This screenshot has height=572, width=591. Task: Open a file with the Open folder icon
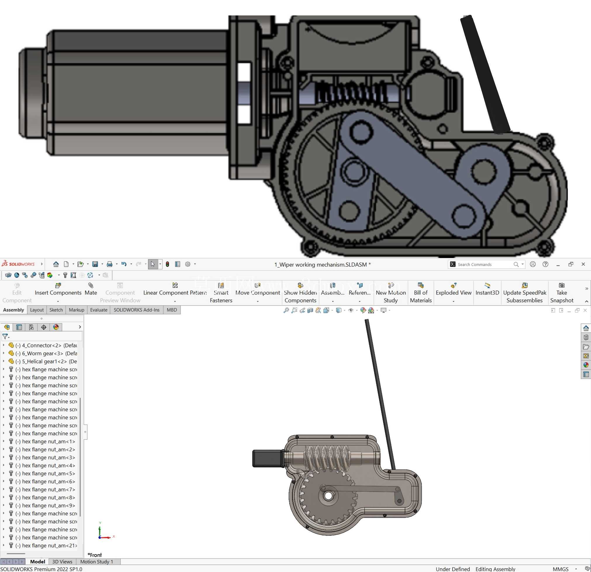(x=80, y=264)
